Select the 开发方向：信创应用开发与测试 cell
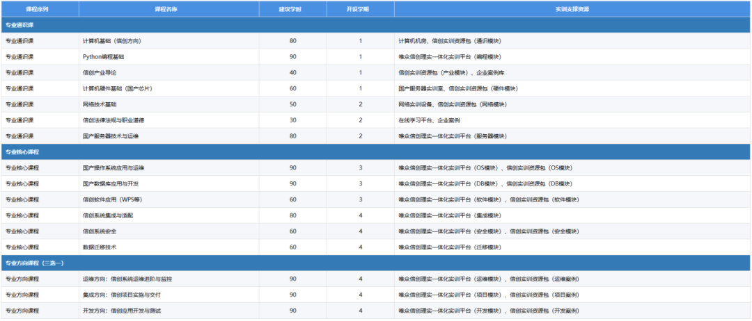752x321 pixels. tap(121, 311)
